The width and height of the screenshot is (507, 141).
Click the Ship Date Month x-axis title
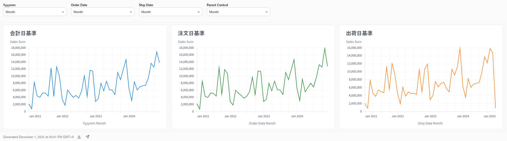pos(430,123)
